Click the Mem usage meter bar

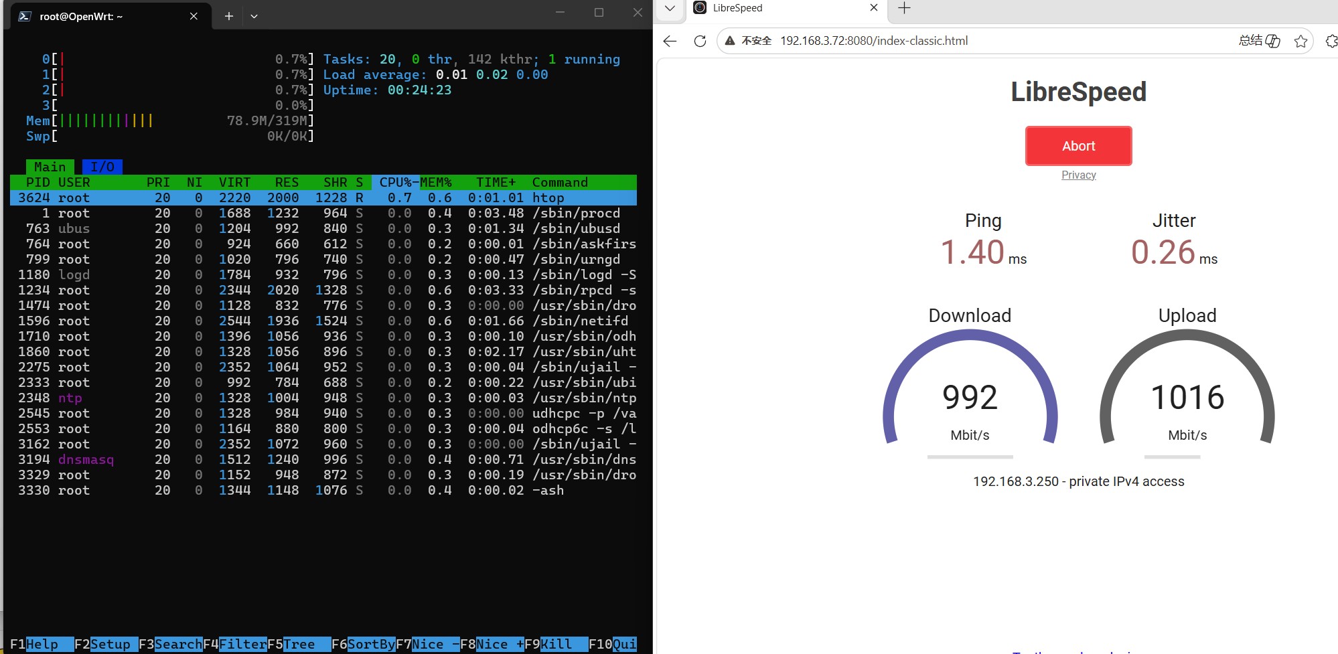click(x=170, y=120)
